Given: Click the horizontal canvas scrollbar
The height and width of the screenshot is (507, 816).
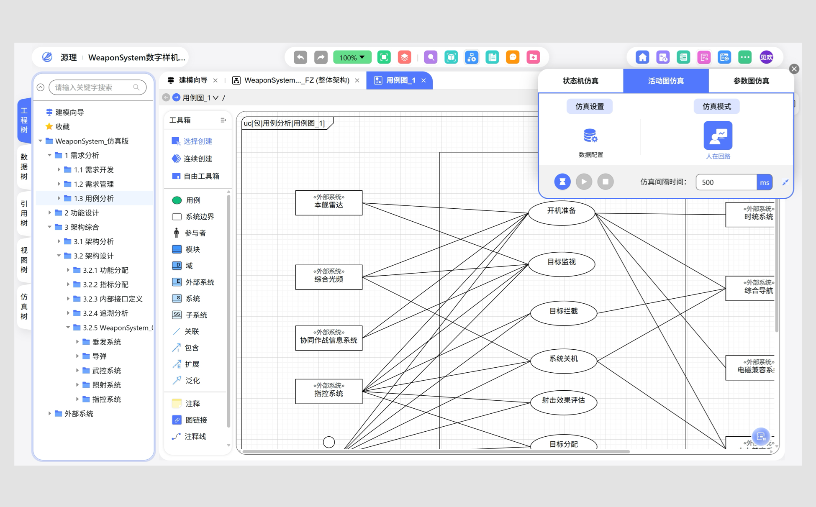Looking at the screenshot, I should 436,451.
